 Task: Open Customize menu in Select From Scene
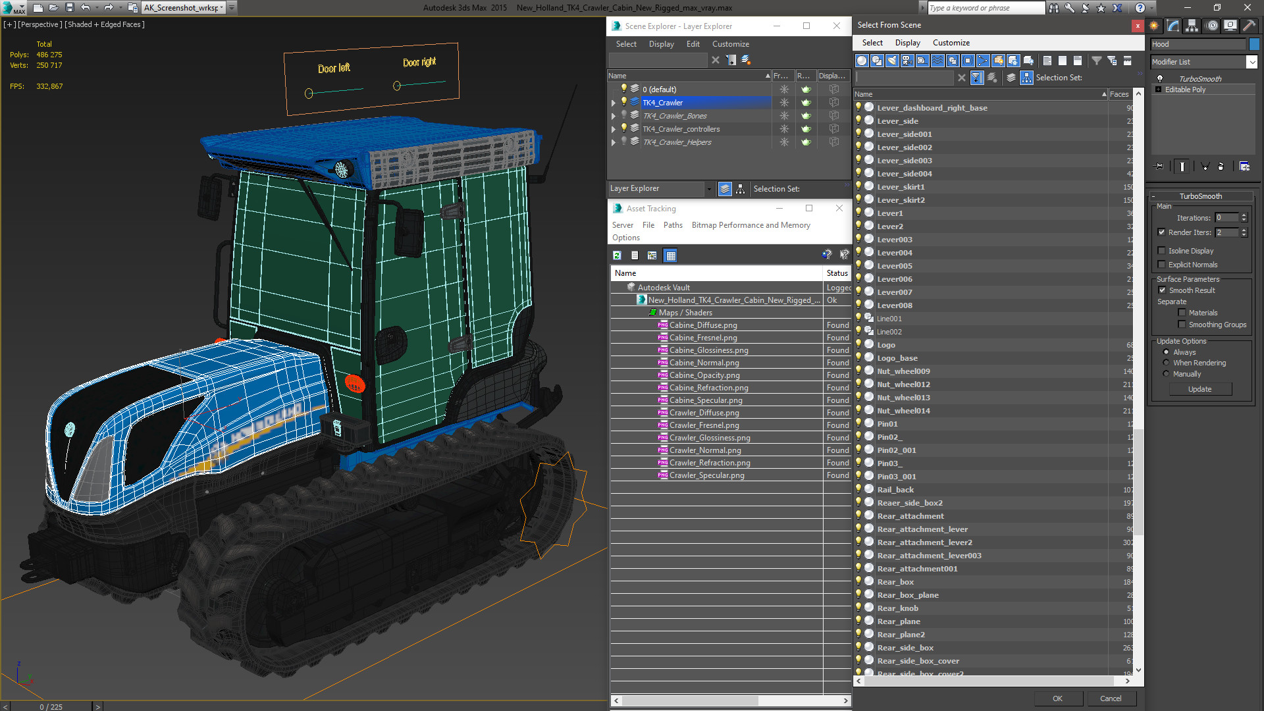951,43
